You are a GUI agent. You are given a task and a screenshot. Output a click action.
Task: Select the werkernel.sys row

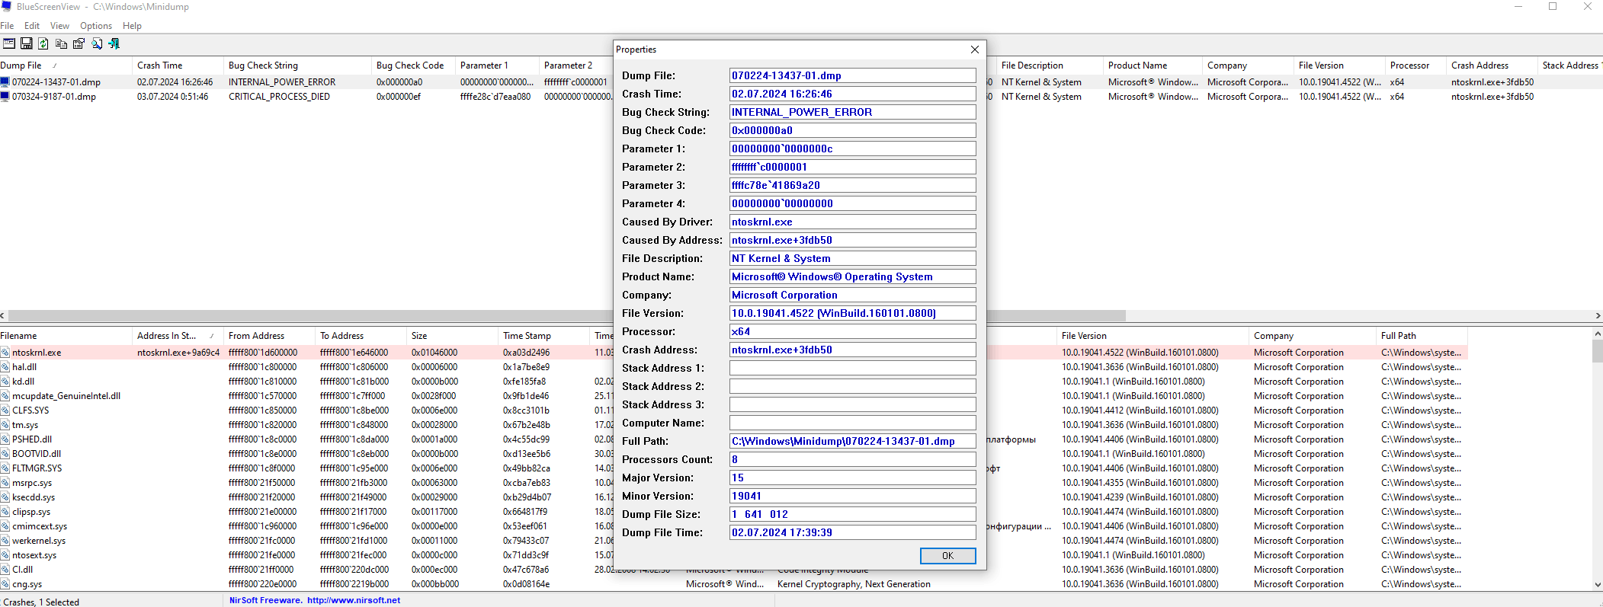click(733, 541)
